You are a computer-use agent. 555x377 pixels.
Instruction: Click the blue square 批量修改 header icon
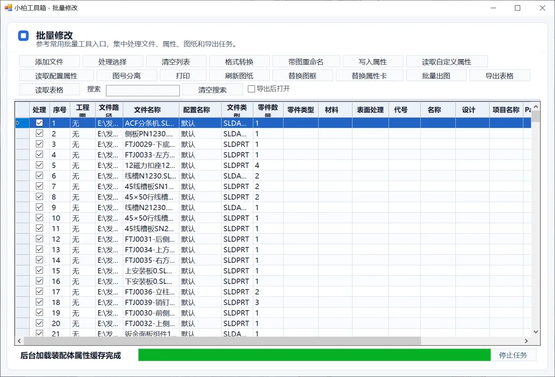[x=24, y=36]
